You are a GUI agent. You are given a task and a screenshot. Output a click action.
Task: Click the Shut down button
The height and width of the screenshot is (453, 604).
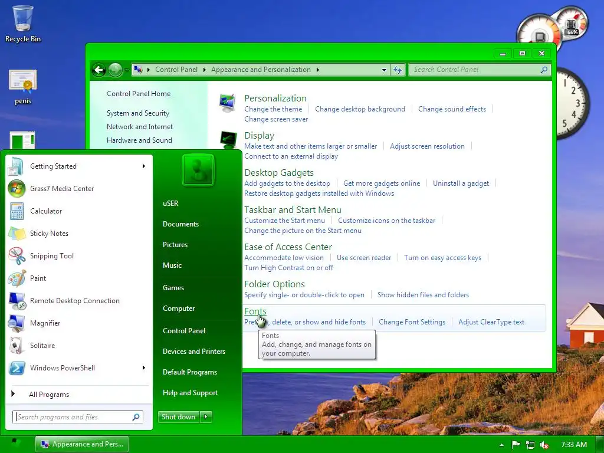(178, 417)
